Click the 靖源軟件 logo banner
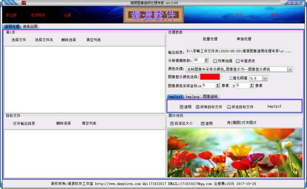The height and width of the screenshot is (189, 307). click(153, 15)
